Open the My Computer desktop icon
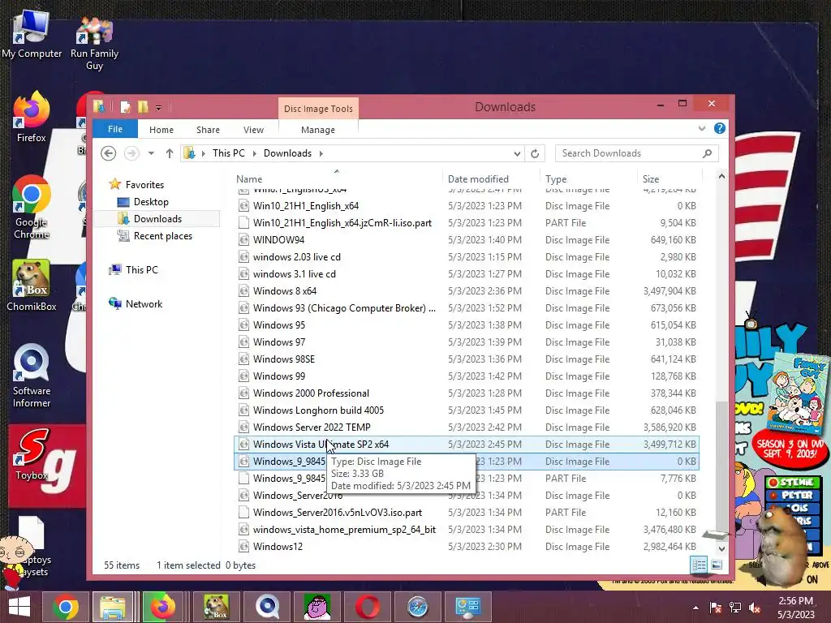 tap(32, 34)
